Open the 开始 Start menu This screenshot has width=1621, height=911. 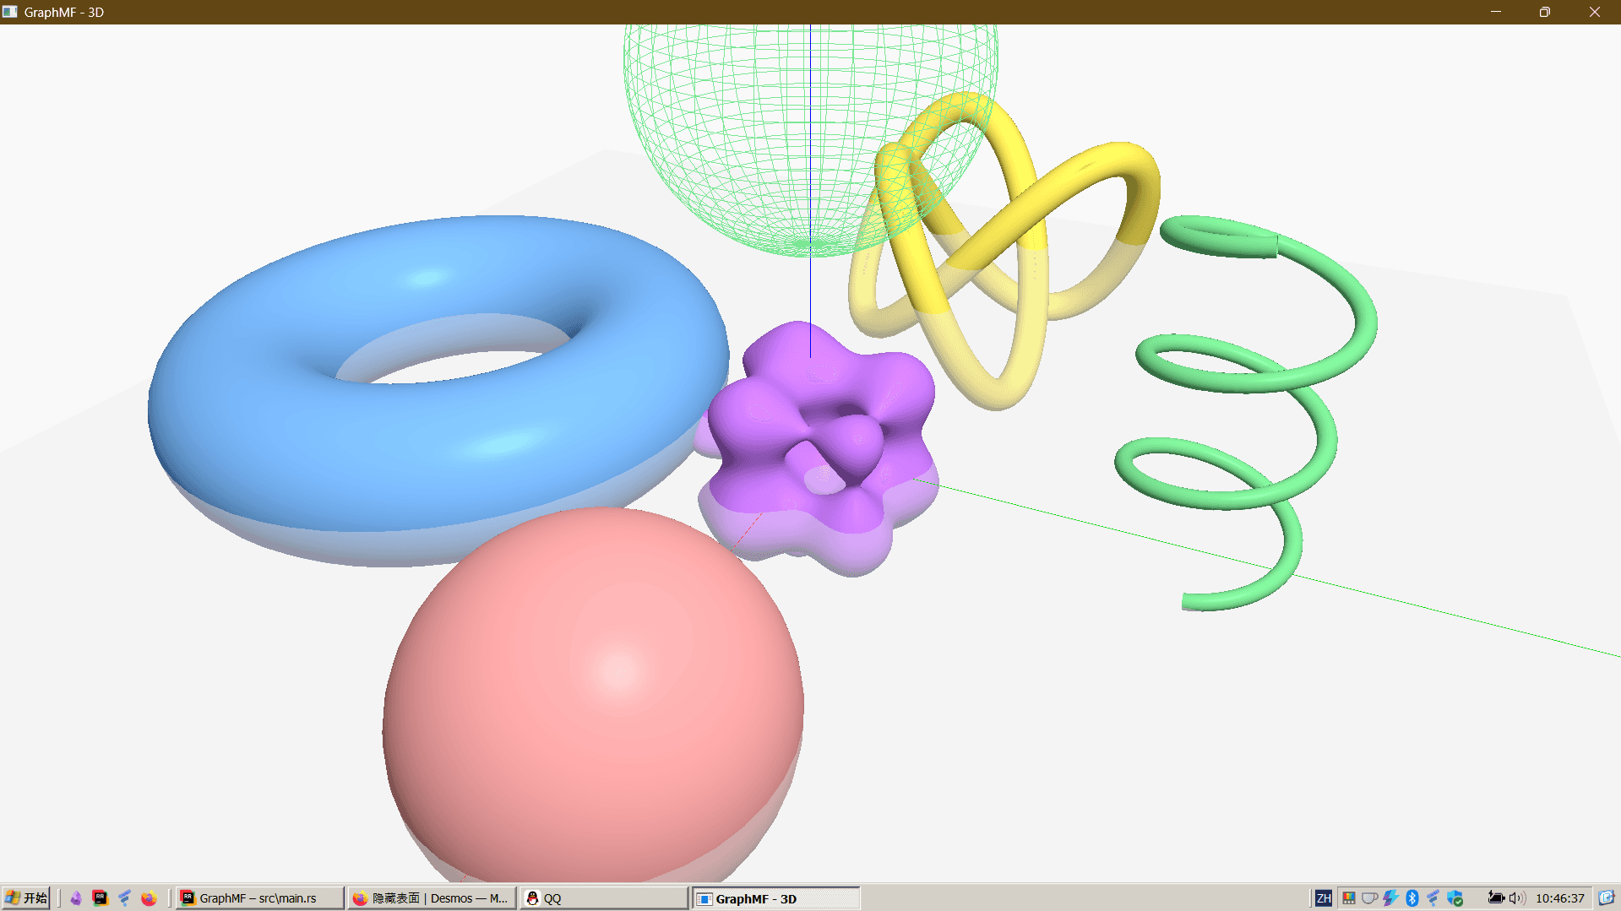(x=25, y=897)
